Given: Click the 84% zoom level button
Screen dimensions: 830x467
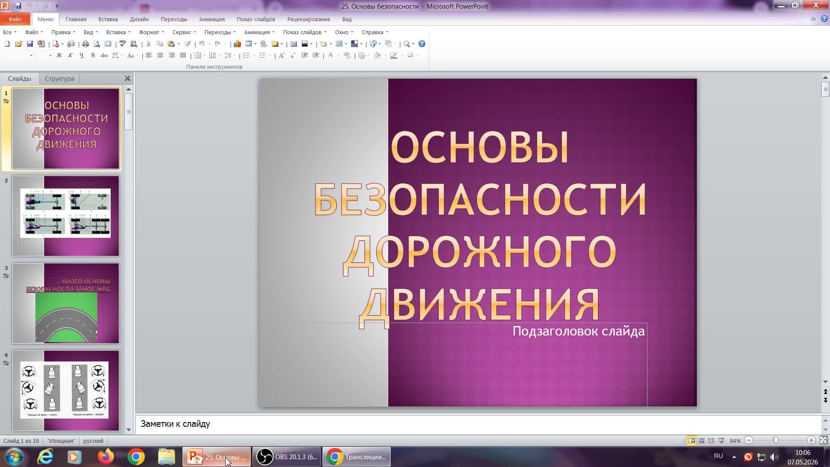Looking at the screenshot, I should click(735, 441).
